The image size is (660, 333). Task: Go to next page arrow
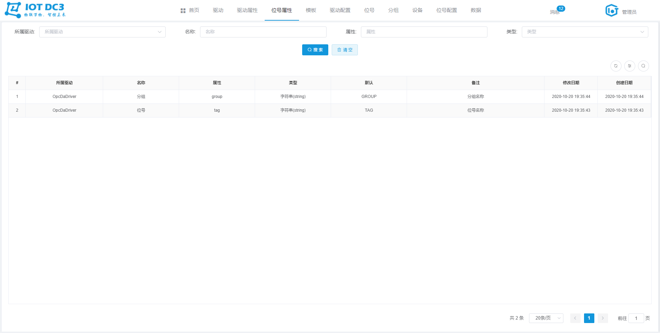[x=603, y=318]
